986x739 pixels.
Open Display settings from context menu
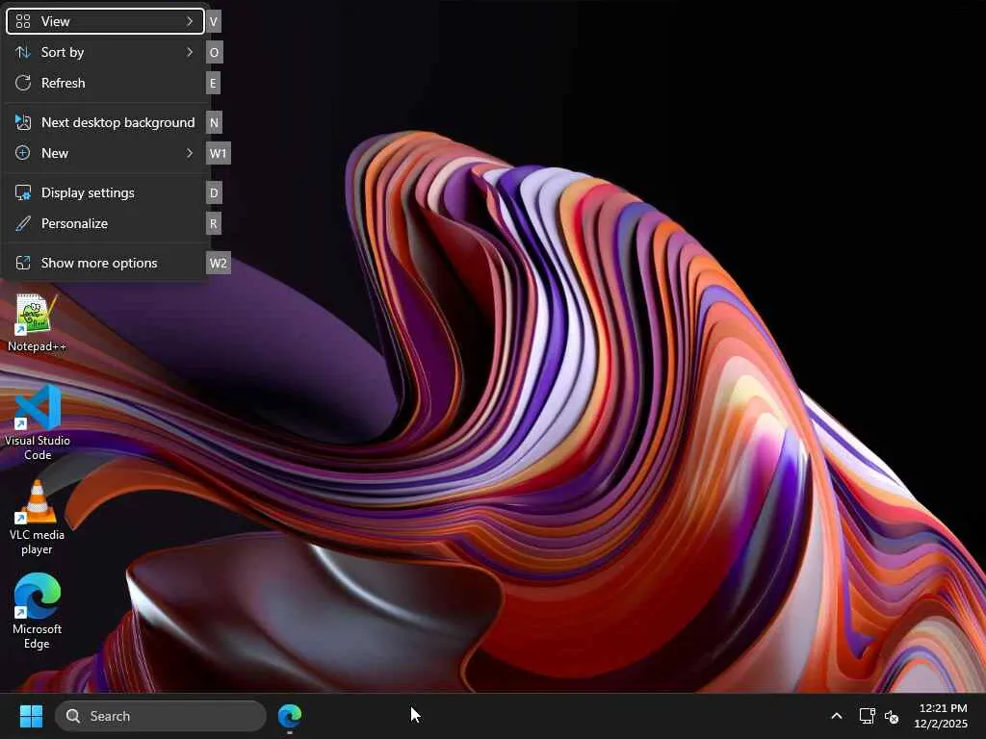(x=105, y=192)
